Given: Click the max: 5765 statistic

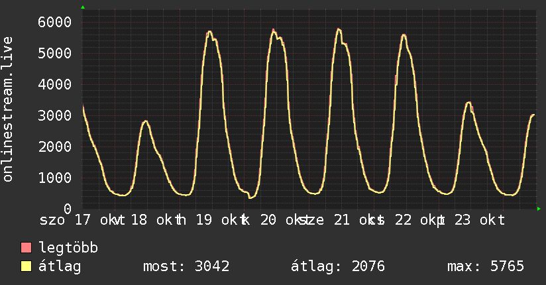Looking at the screenshot, I should point(486,266).
